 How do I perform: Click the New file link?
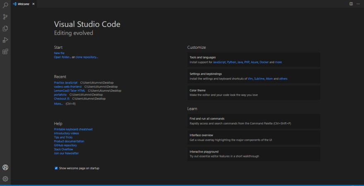pos(59,53)
